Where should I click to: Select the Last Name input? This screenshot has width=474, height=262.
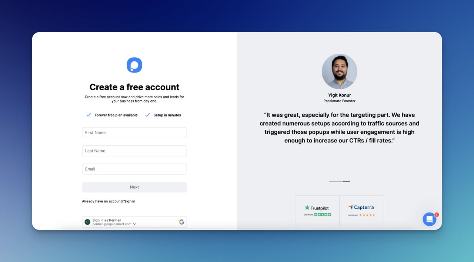[134, 151]
